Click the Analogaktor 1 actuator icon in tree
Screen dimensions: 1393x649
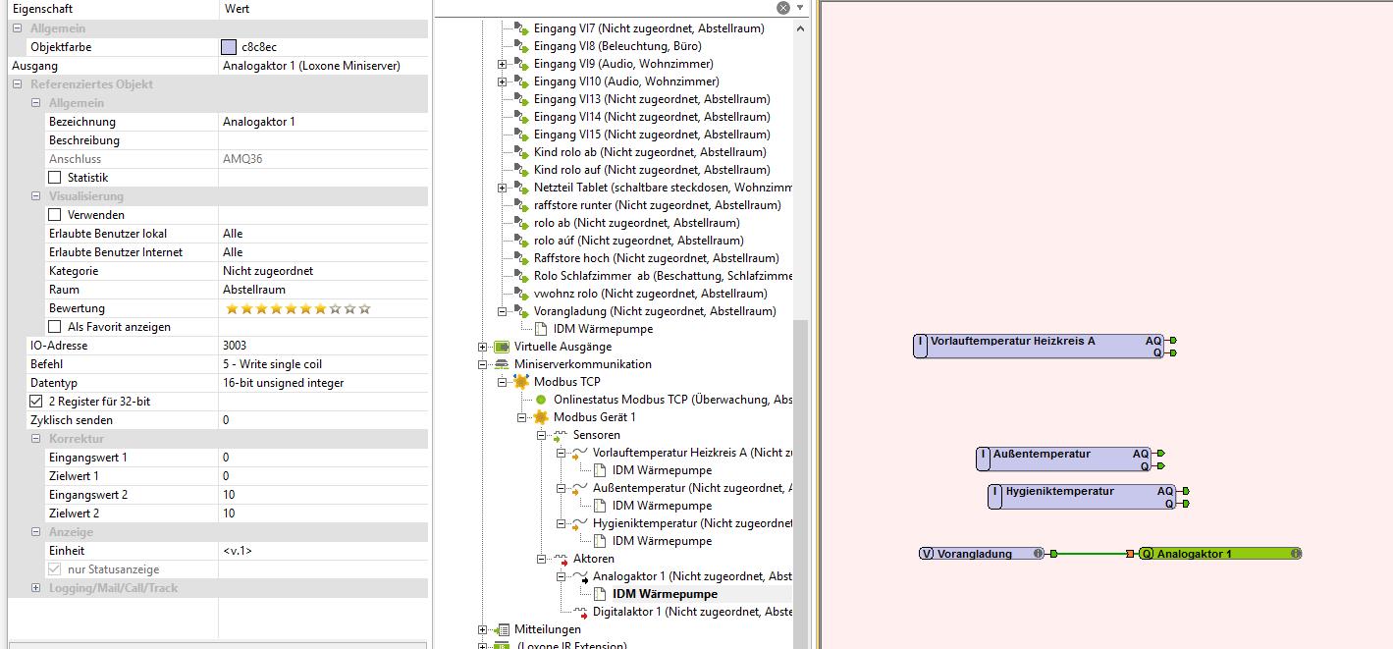point(580,577)
